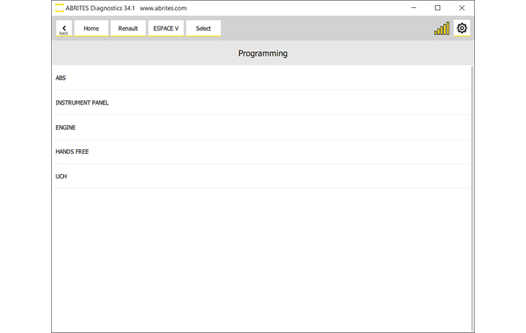Viewport: 526px width, 333px height.
Task: Maximize the ABRITES Diagnostics window
Action: click(437, 8)
